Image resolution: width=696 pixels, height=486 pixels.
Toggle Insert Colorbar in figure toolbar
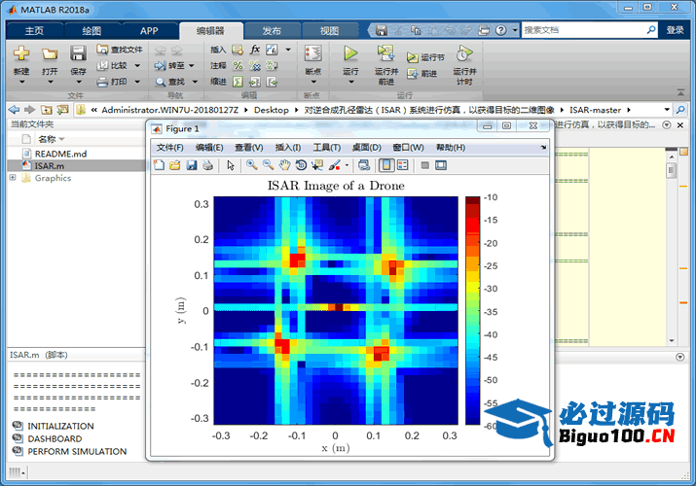(x=386, y=165)
